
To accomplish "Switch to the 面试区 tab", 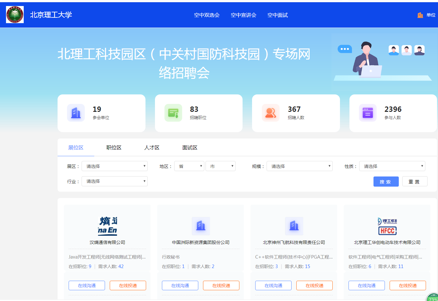I will pos(190,148).
